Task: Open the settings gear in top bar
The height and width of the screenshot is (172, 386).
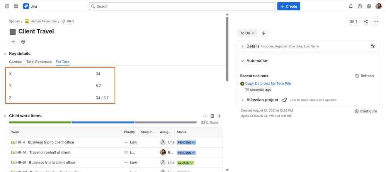Action: [x=369, y=7]
